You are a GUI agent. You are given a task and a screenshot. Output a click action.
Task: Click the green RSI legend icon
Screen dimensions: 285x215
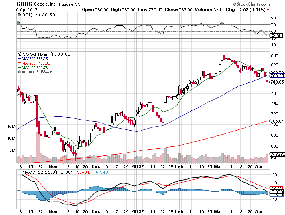click(19, 15)
